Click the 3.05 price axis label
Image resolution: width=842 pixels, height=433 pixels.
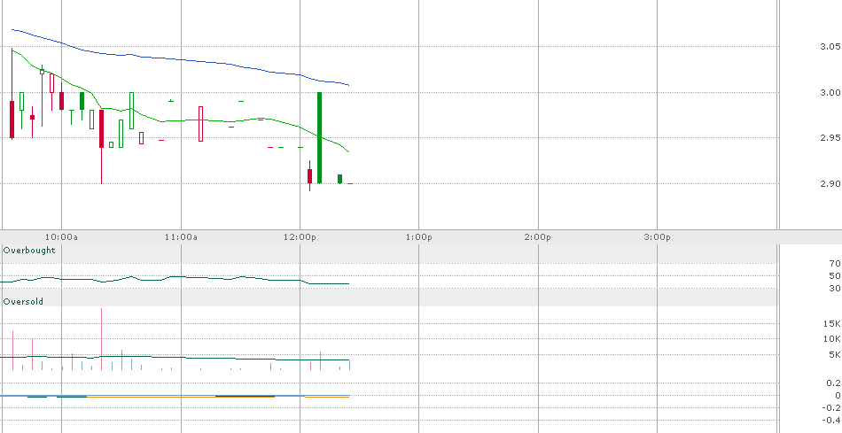coord(830,47)
